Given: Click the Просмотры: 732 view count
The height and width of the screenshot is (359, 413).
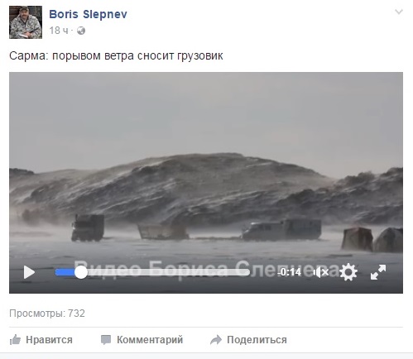Looking at the screenshot, I should (47, 314).
